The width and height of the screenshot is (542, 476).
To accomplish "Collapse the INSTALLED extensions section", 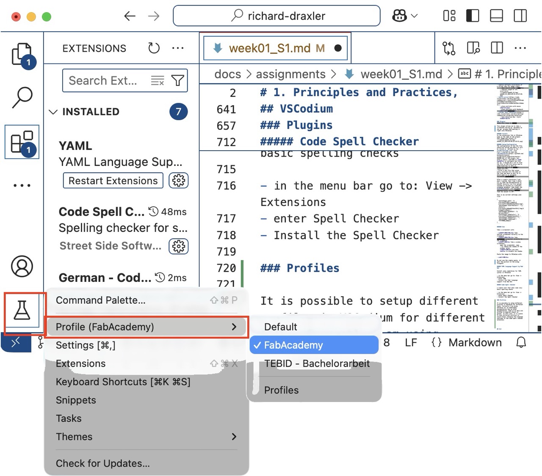I will click(53, 112).
